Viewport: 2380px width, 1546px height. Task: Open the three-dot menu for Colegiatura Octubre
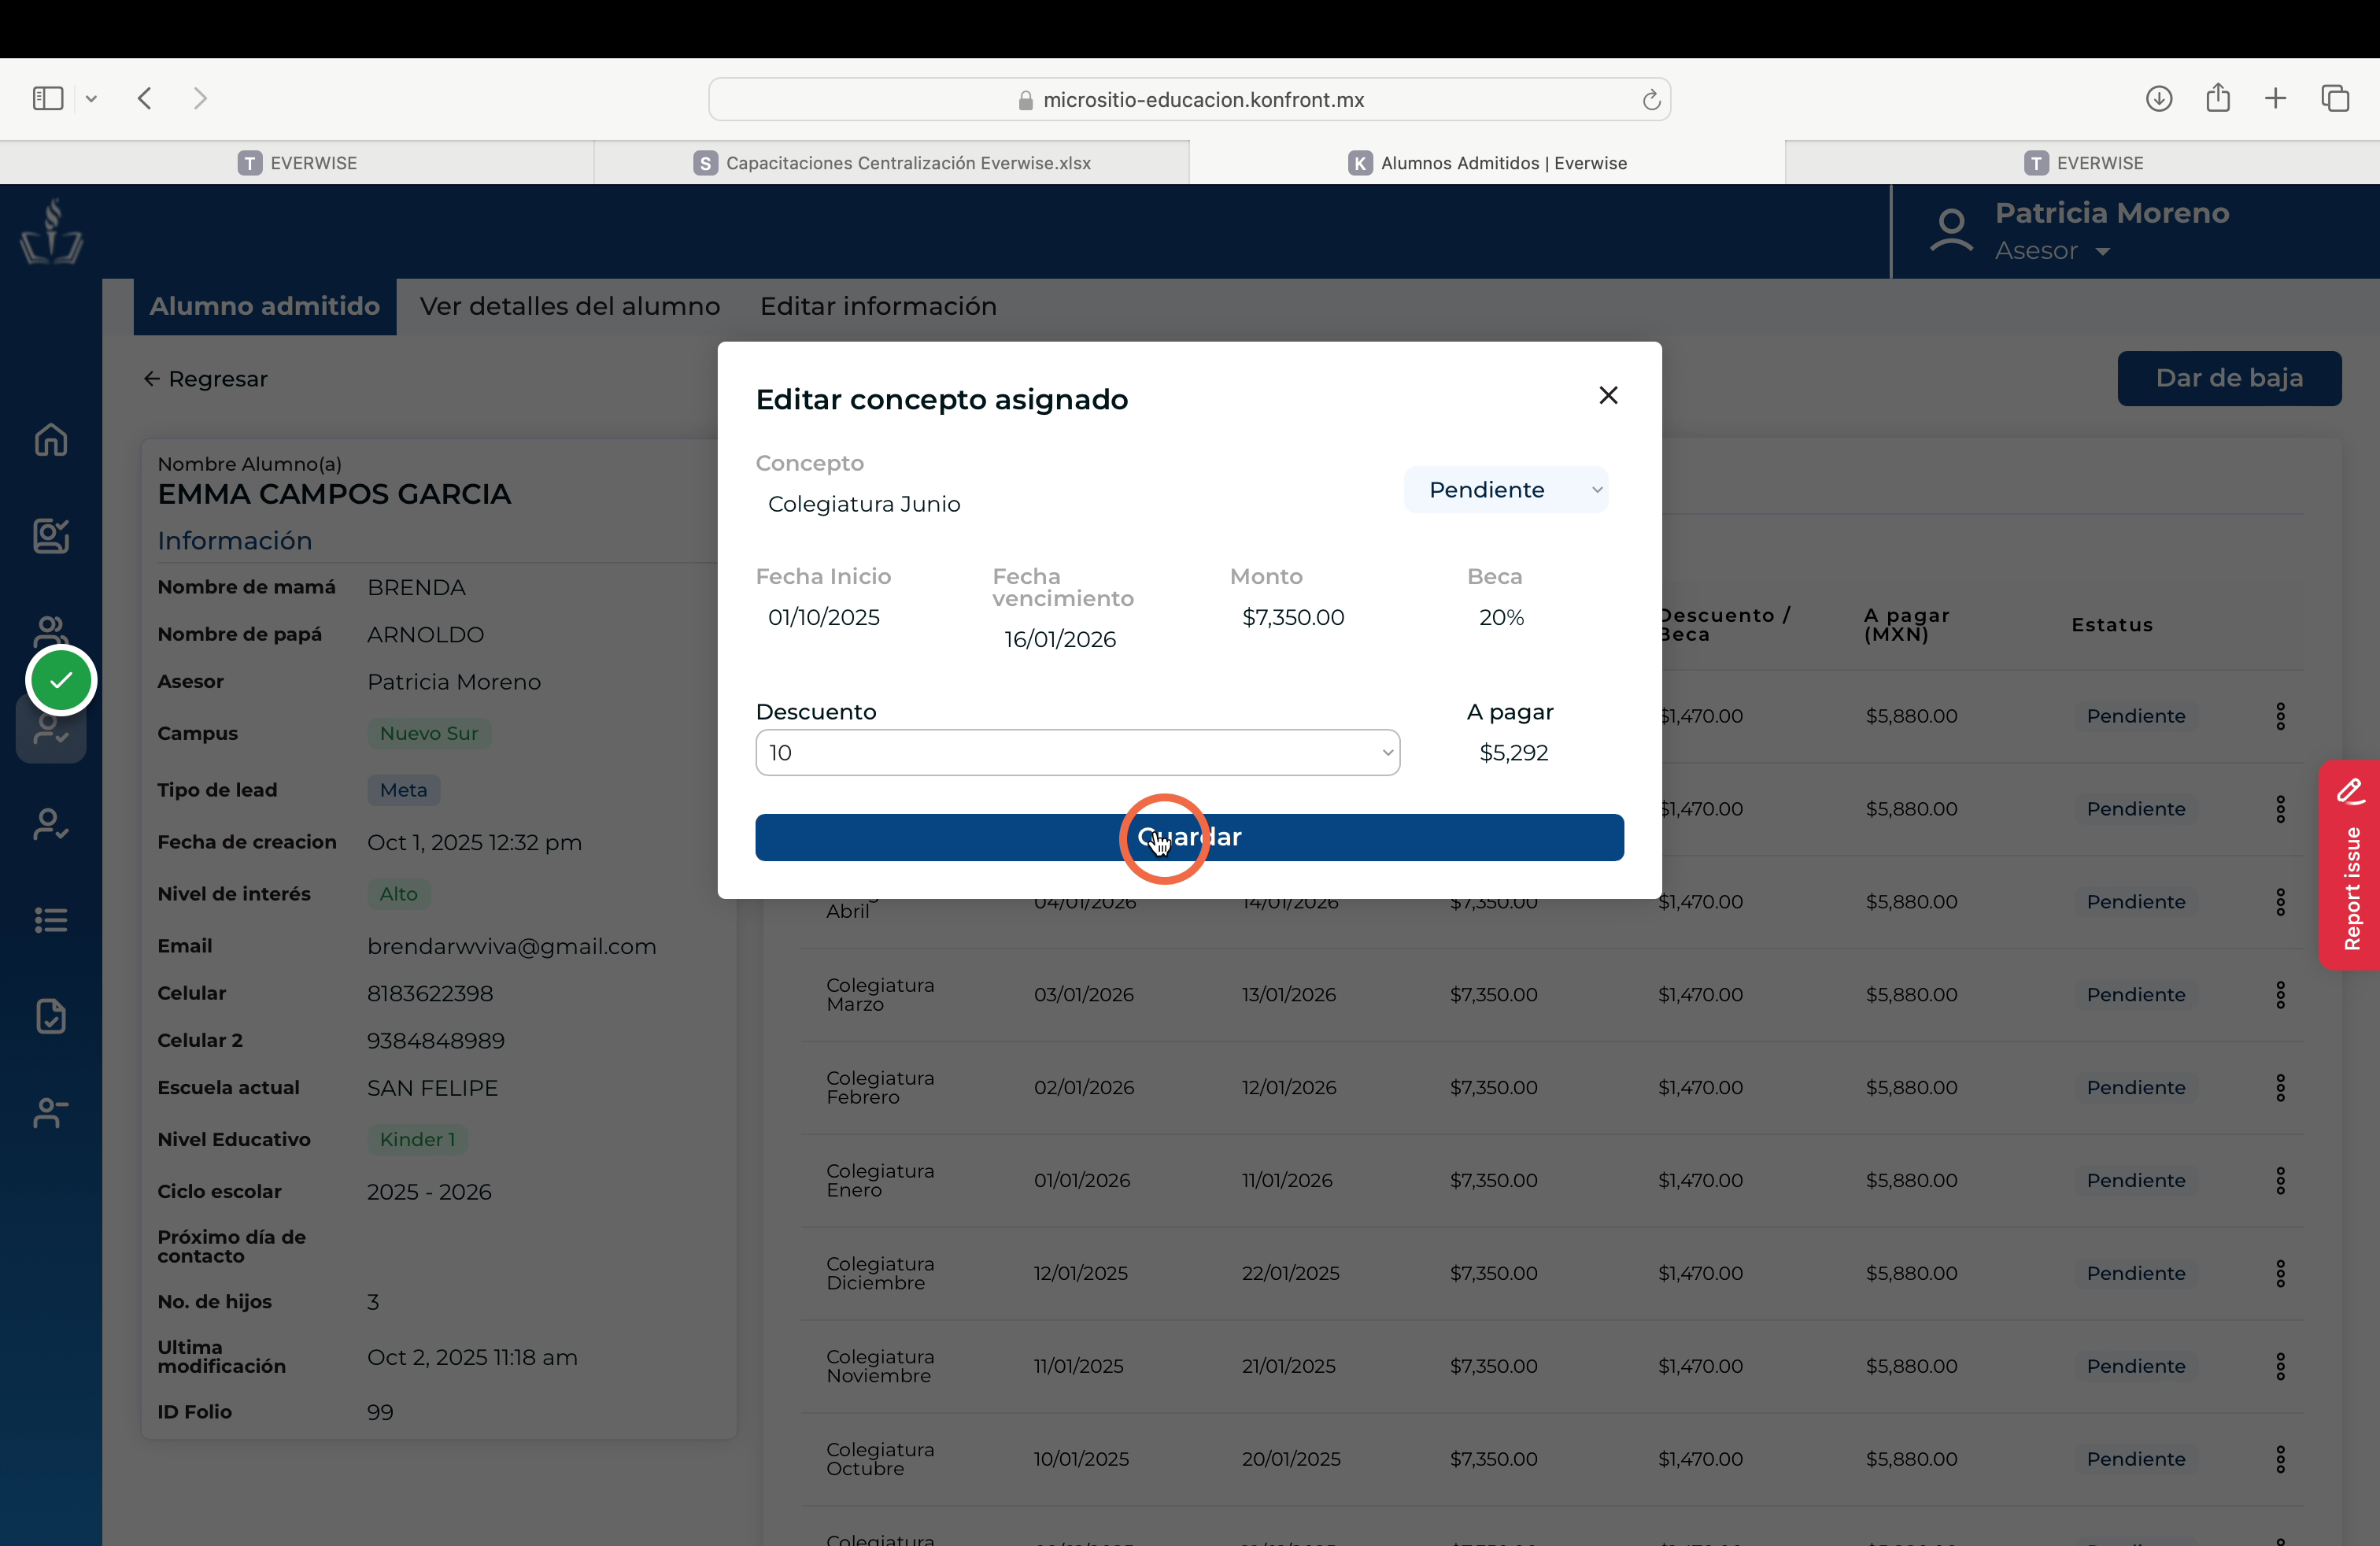pos(2281,1460)
